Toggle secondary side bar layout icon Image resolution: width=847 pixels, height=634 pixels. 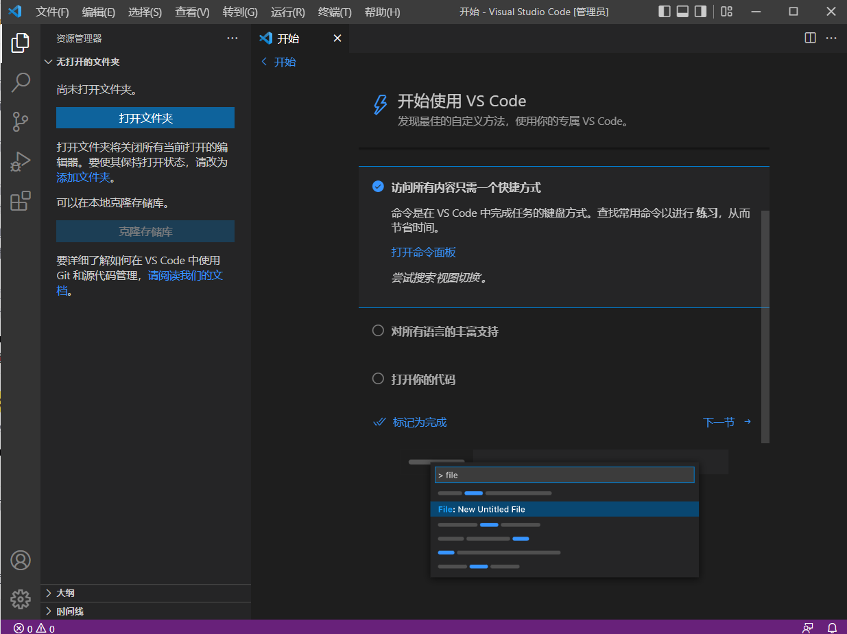pos(700,12)
